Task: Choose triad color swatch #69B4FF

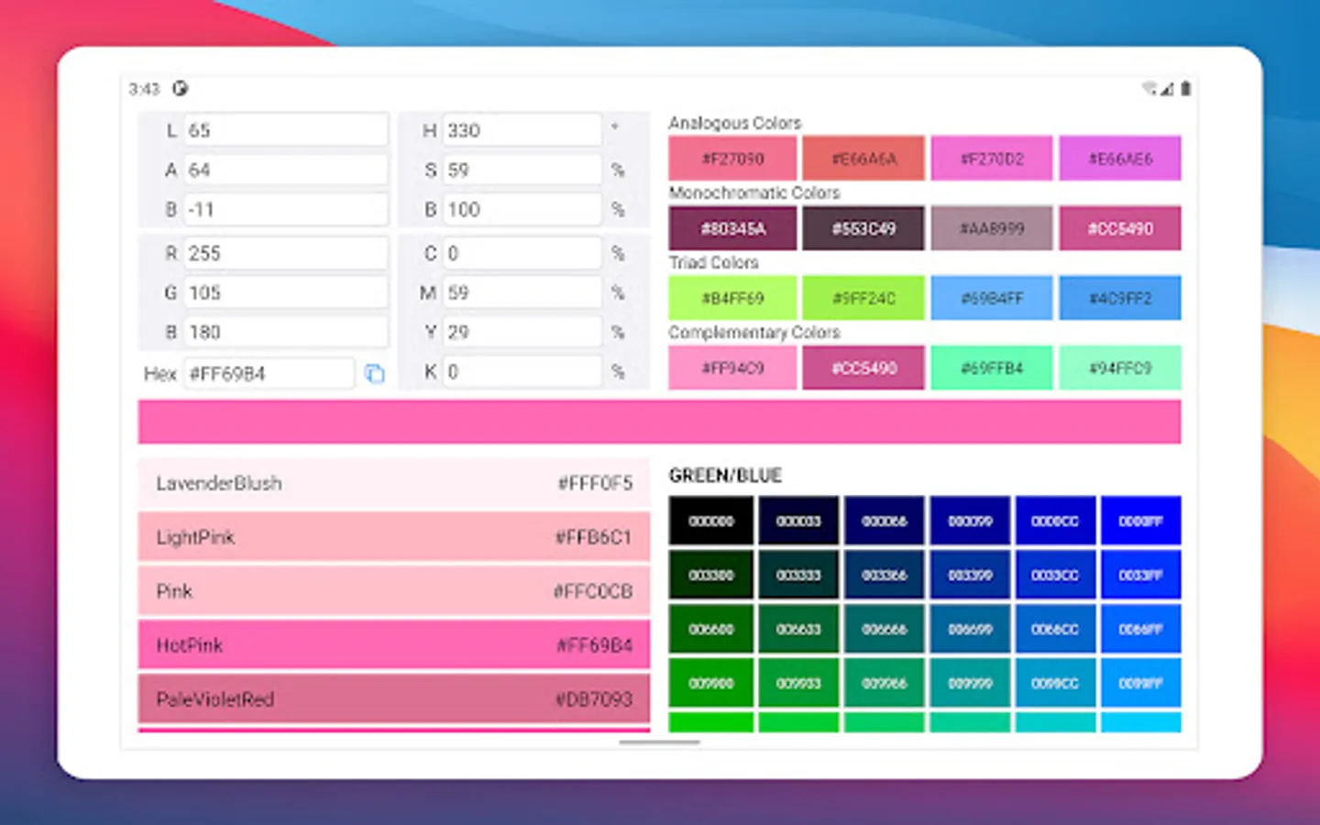Action: click(992, 298)
